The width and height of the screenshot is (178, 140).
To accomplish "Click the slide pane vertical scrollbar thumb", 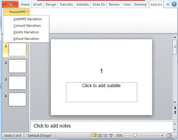I will 175,47.
